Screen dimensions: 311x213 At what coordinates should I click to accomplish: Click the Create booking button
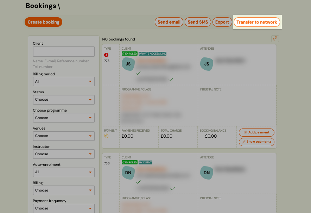(43, 22)
